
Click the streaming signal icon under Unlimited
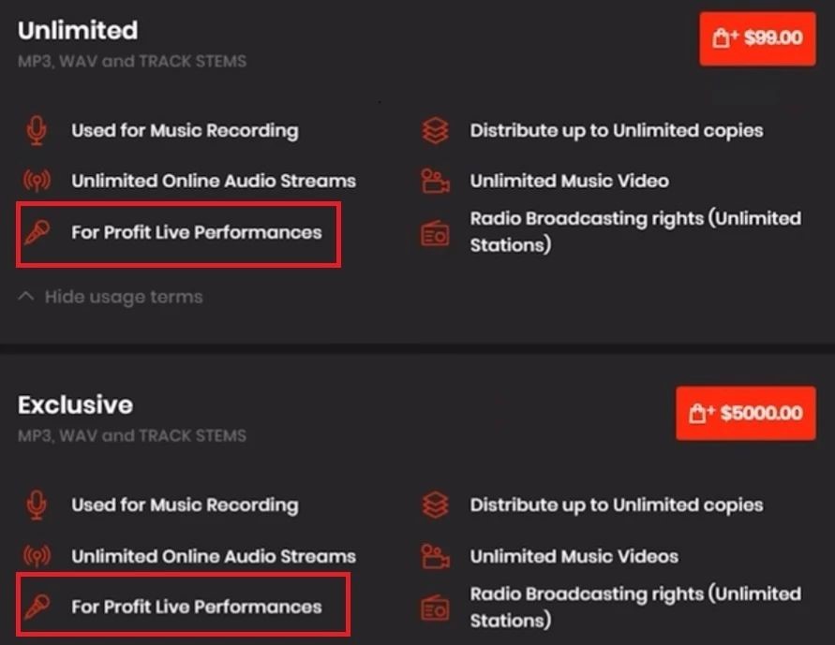coord(37,181)
